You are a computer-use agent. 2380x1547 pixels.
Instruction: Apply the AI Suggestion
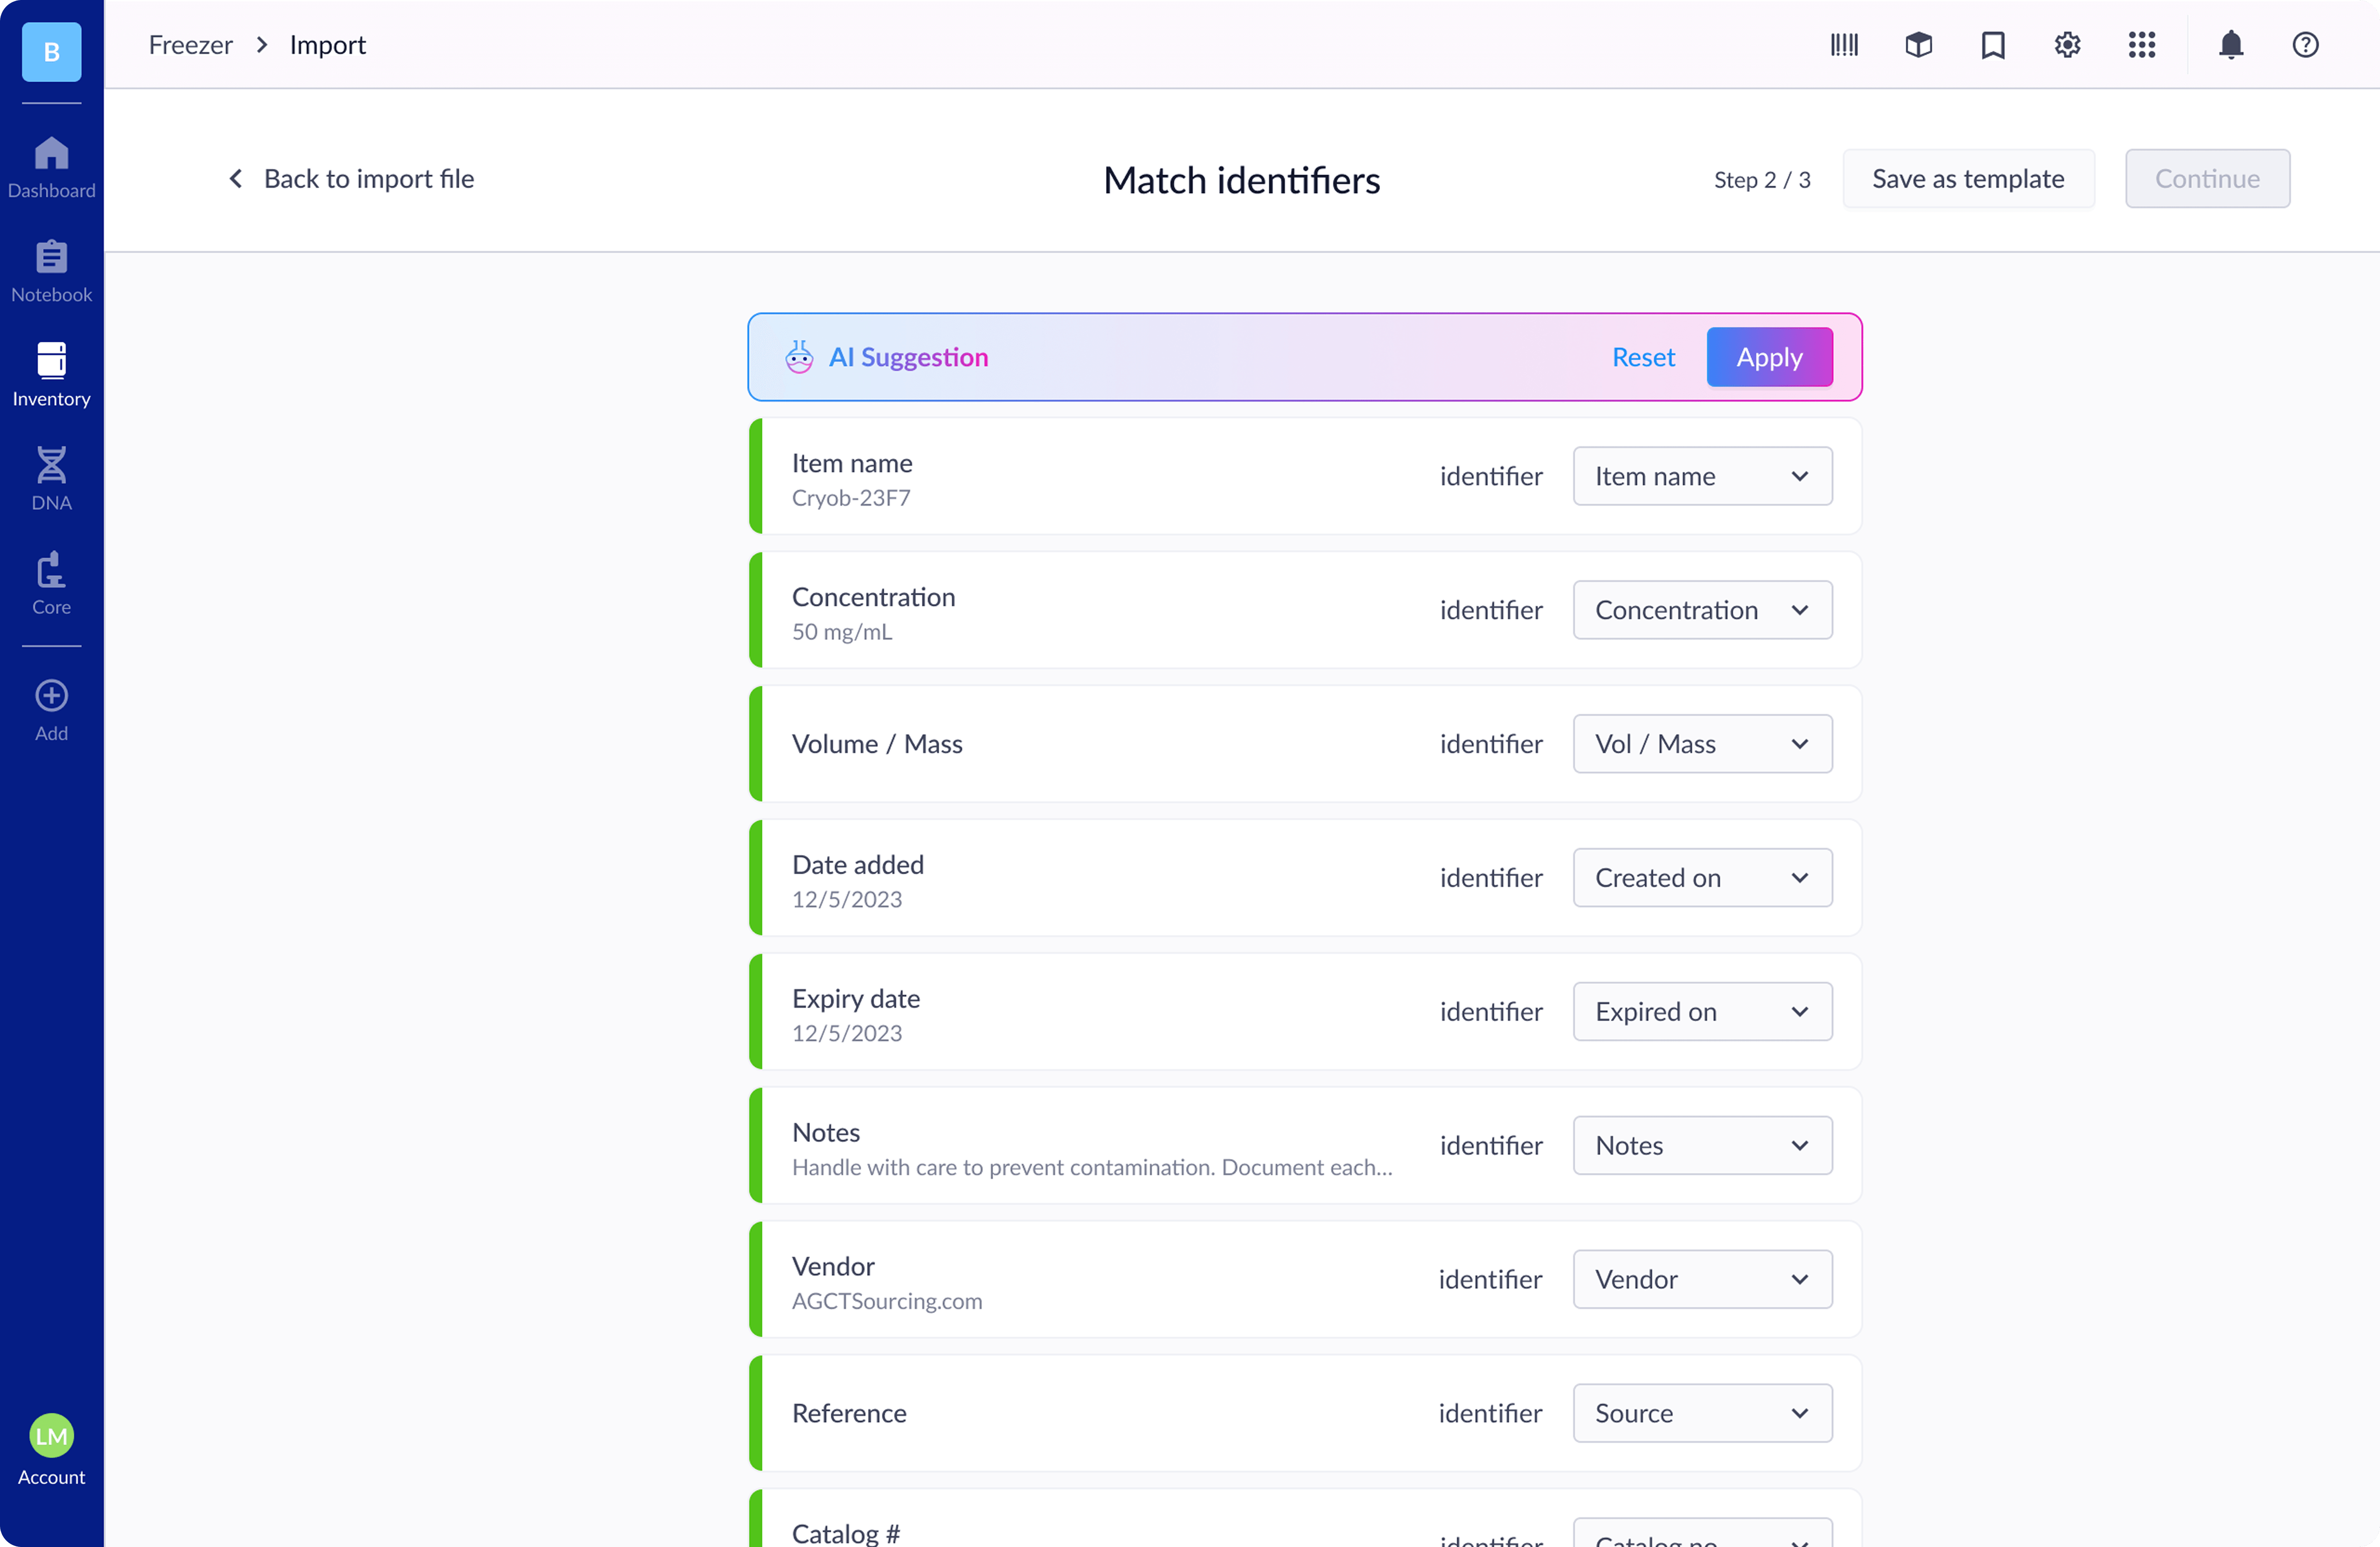click(1768, 357)
